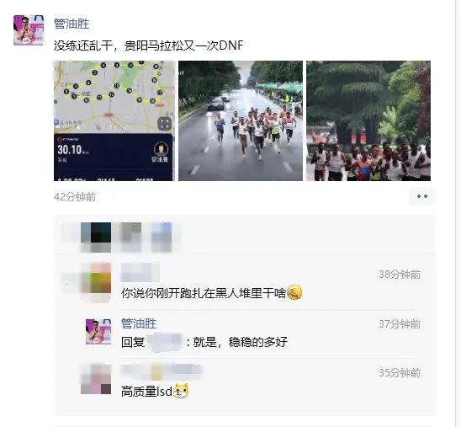Click the poster's avatar beside the post
The height and width of the screenshot is (427, 461).
click(29, 30)
